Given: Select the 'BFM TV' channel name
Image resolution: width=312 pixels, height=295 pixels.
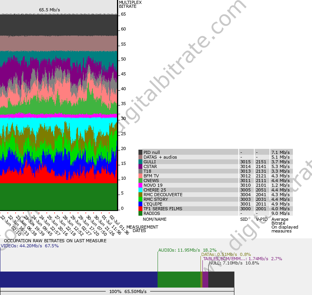Looking at the screenshot, I should coord(151,176).
